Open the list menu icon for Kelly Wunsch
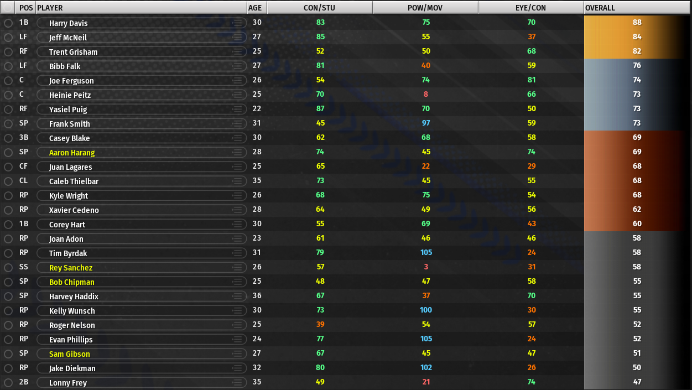 [x=238, y=310]
